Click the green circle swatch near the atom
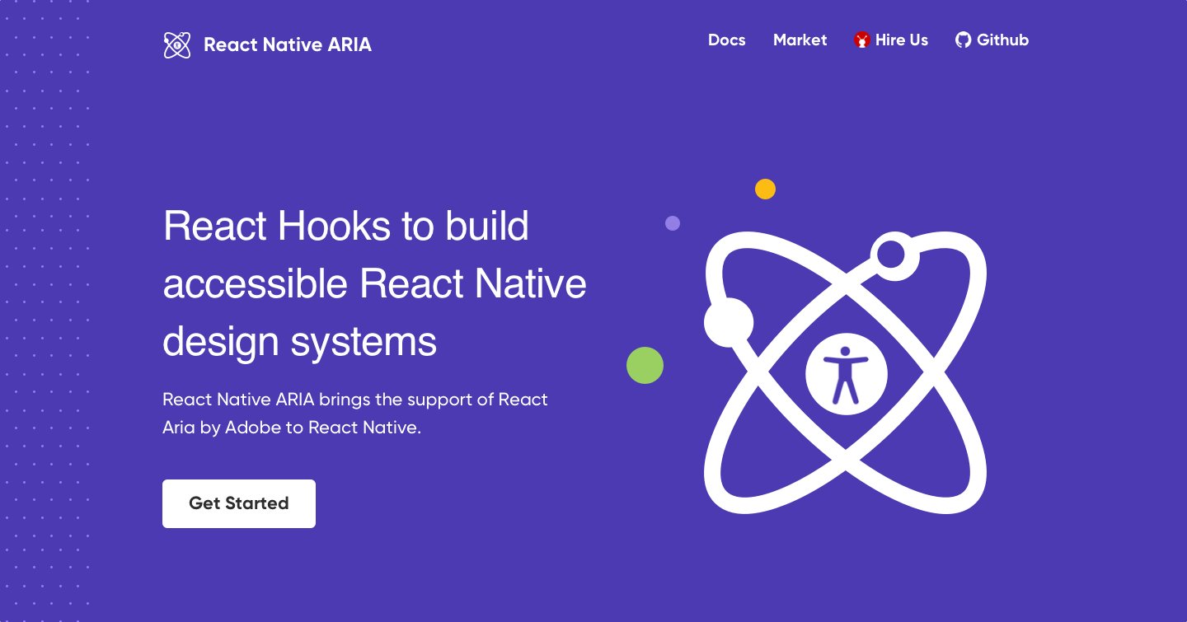 [645, 365]
